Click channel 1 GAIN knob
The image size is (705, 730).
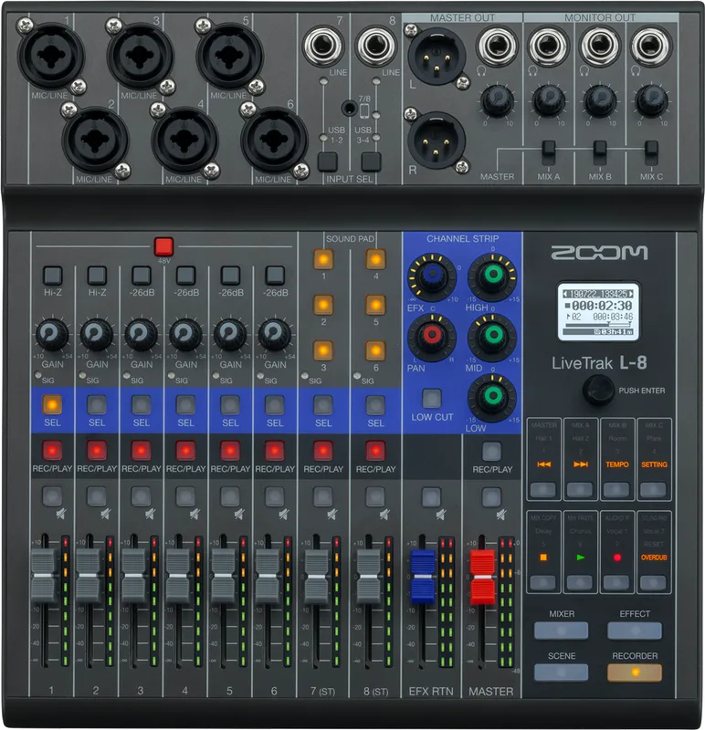(51, 334)
